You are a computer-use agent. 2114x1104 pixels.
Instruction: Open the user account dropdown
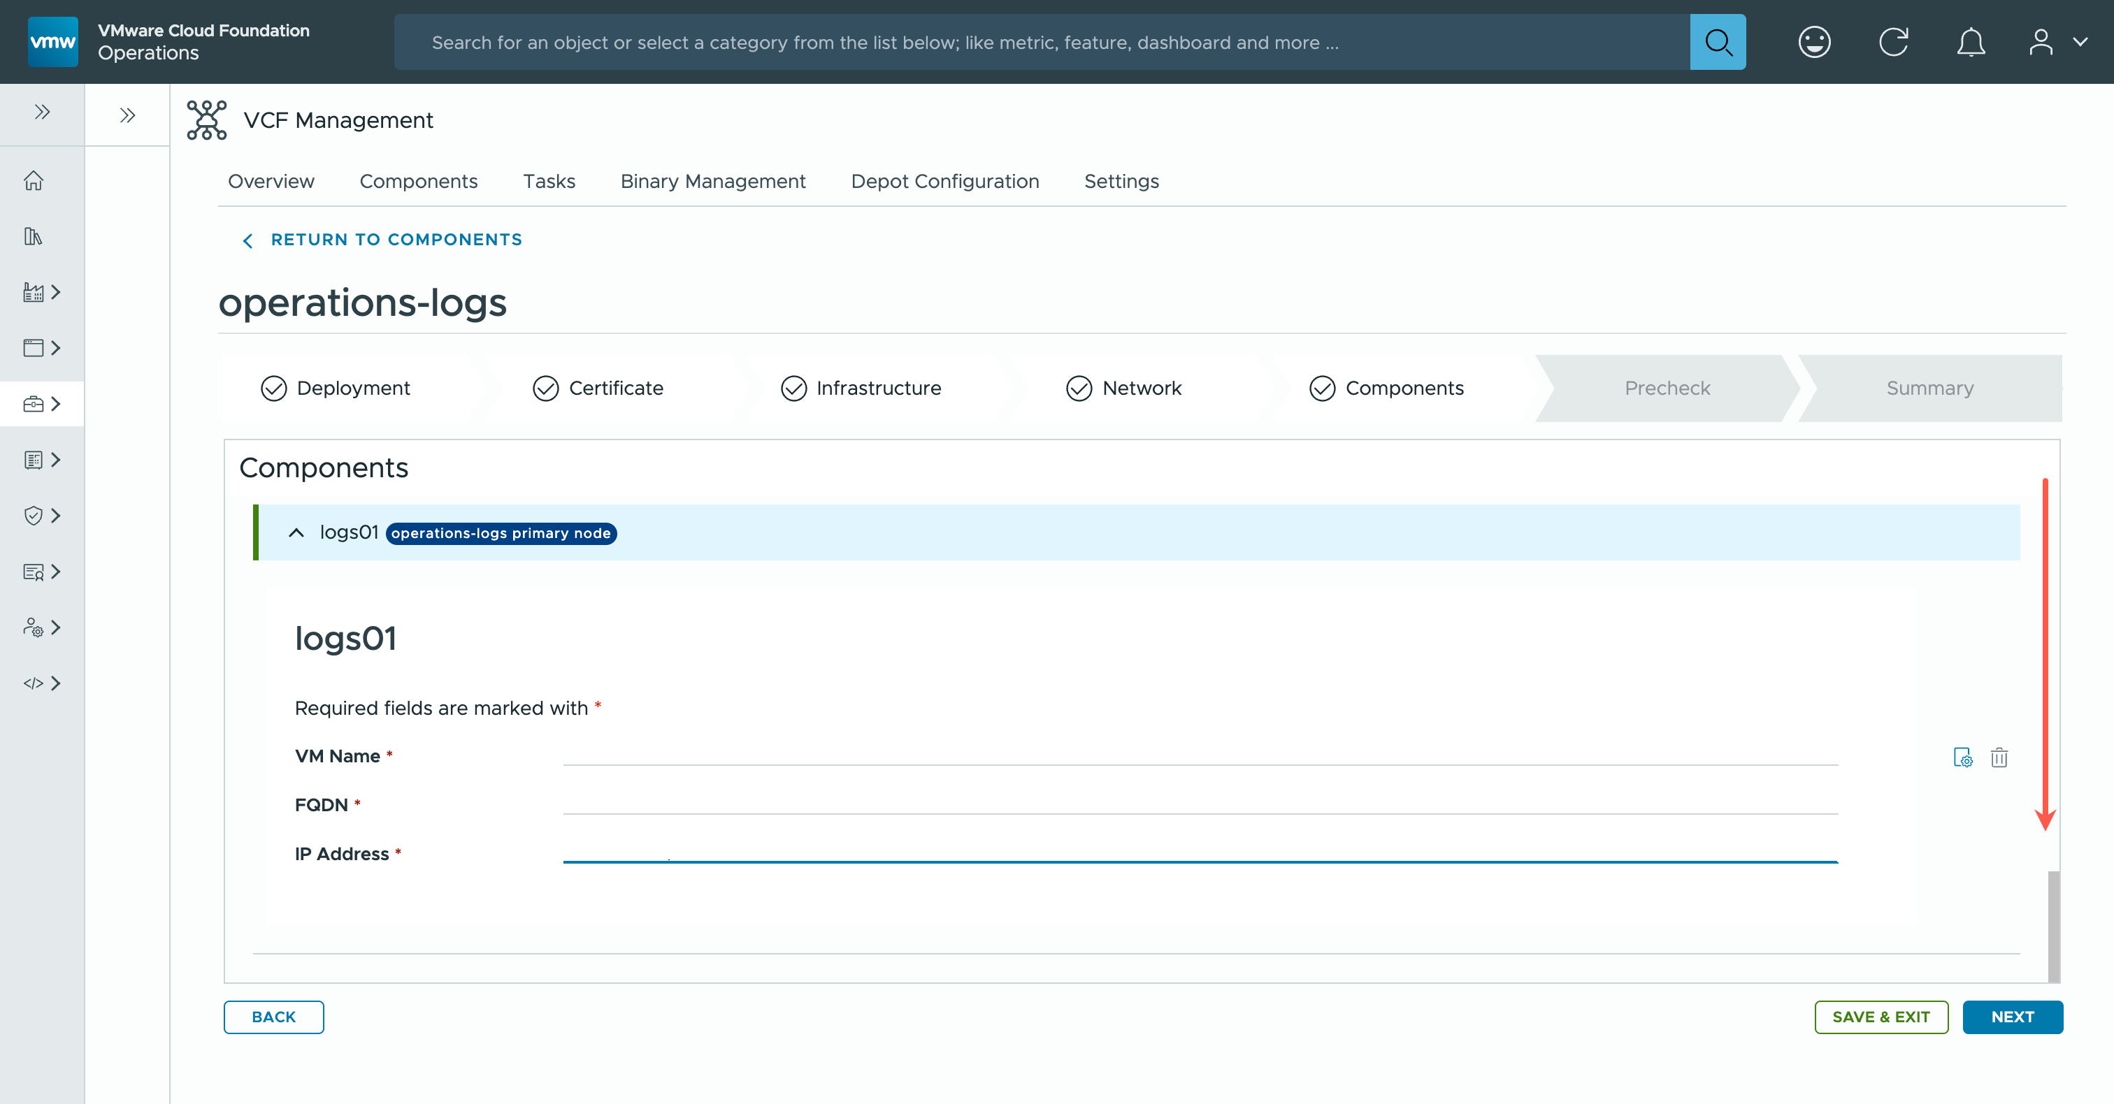[2056, 42]
